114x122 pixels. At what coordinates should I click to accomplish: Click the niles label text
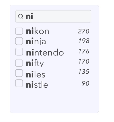point(35,74)
